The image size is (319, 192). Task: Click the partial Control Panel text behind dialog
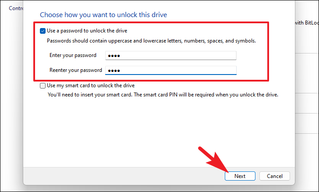[x=16, y=8]
